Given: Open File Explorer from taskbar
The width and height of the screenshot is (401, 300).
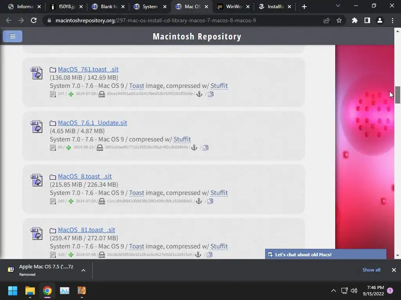Looking at the screenshot, I should click(30, 291).
